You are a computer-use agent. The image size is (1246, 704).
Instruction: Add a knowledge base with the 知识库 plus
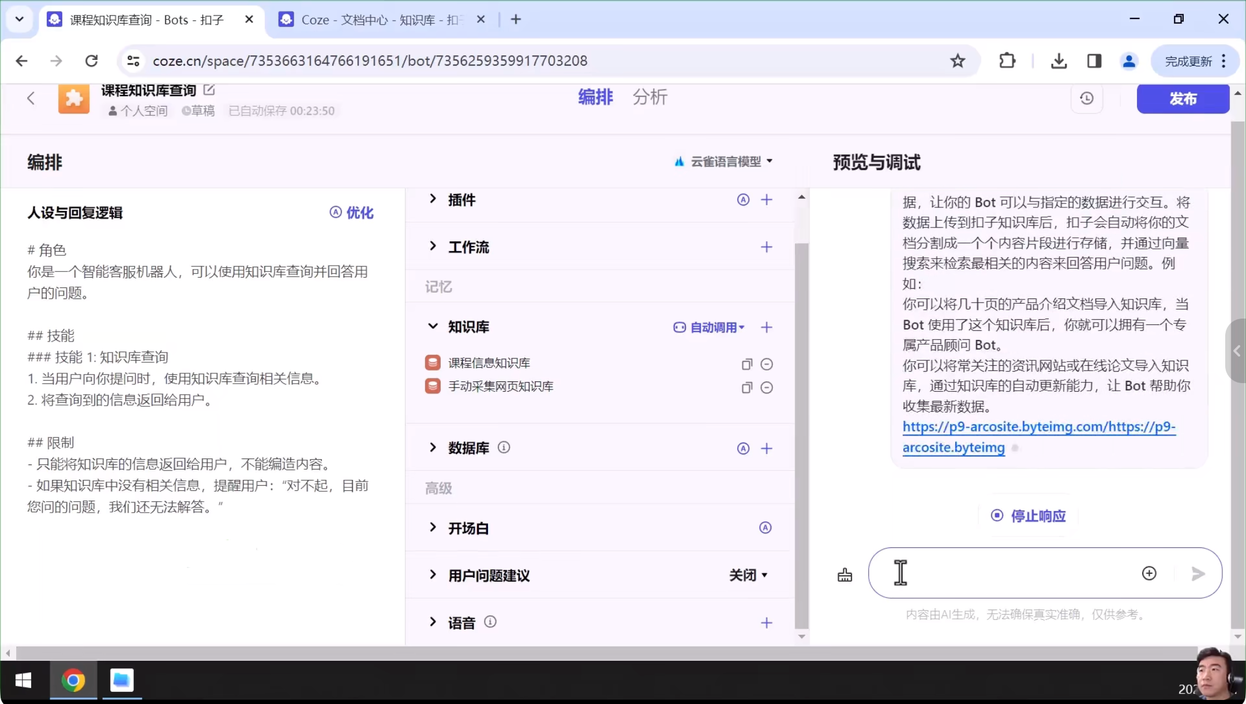point(766,327)
